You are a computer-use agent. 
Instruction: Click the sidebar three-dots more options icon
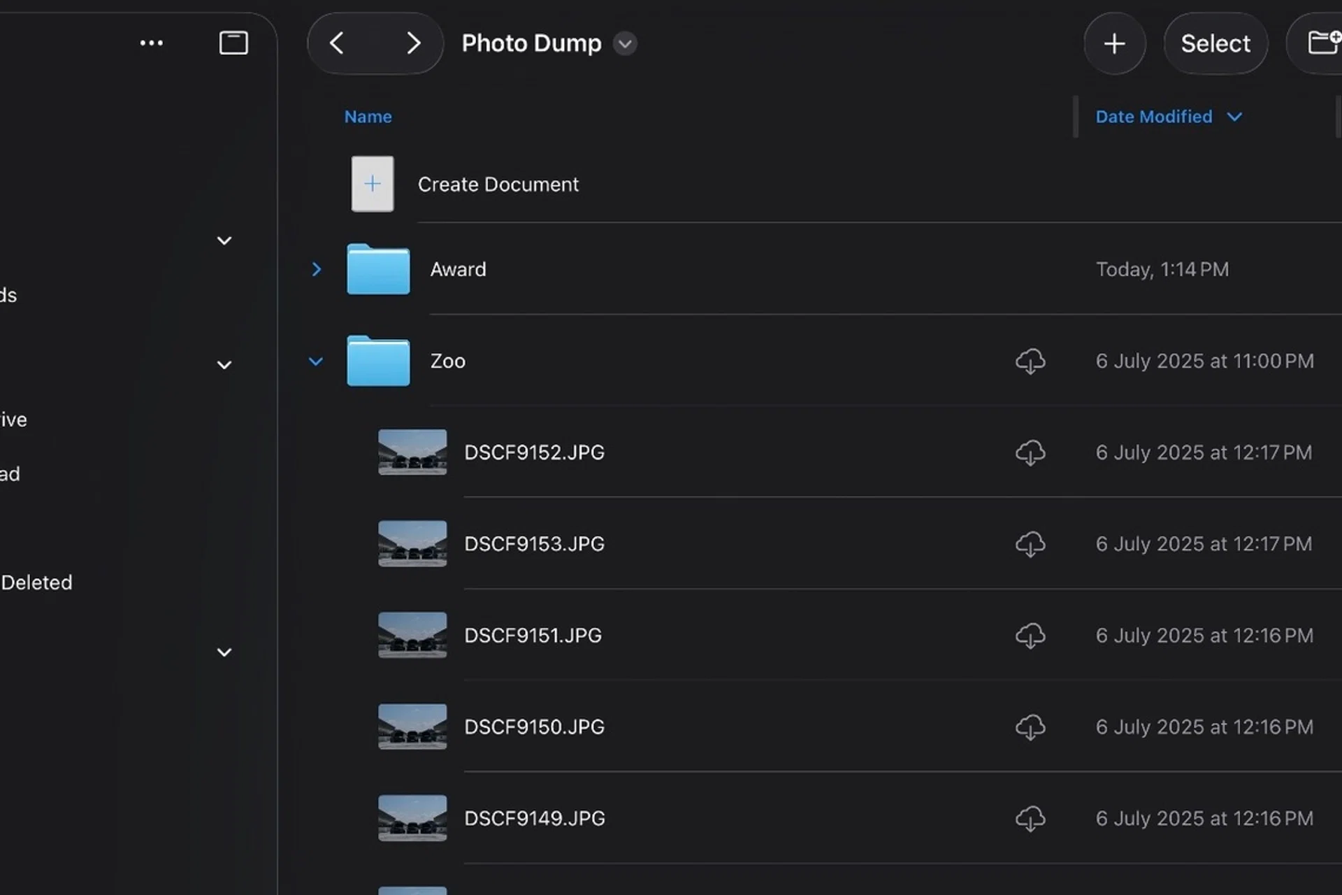(151, 43)
